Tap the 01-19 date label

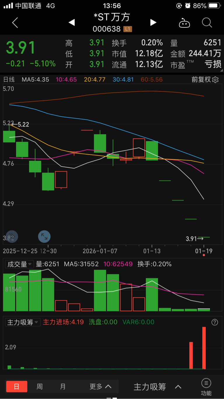[x=204, y=251]
